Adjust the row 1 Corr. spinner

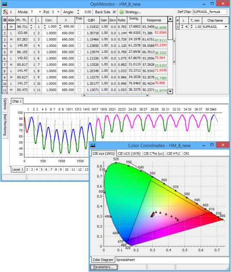point(45,27)
